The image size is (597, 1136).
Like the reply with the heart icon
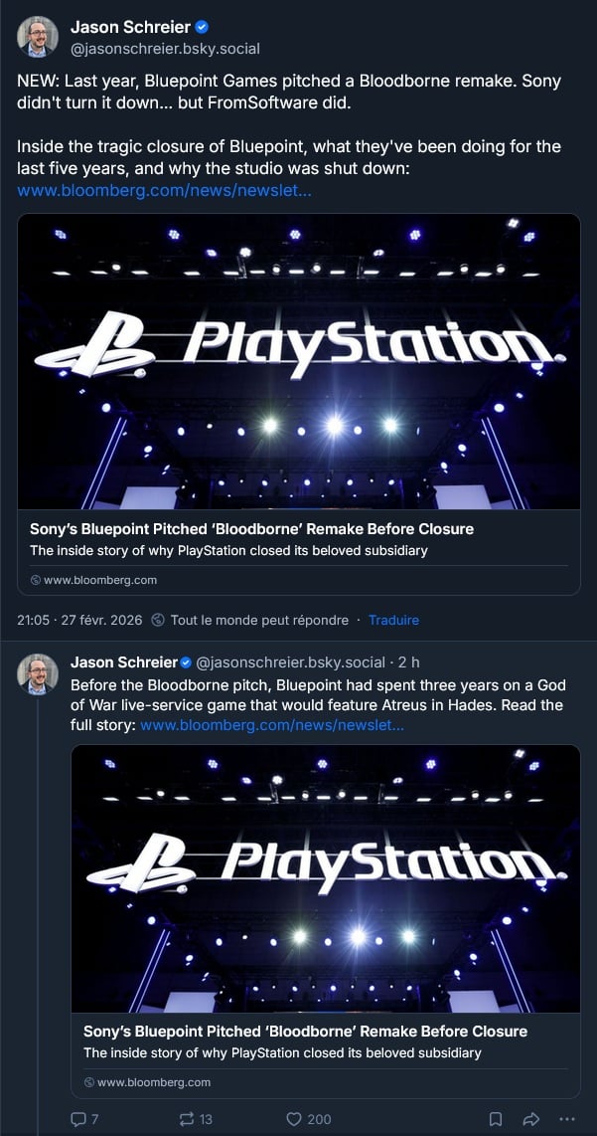294,1119
